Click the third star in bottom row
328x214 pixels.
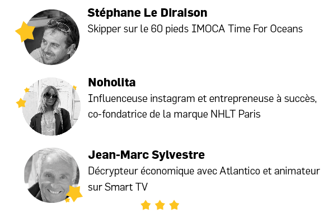click(174, 205)
